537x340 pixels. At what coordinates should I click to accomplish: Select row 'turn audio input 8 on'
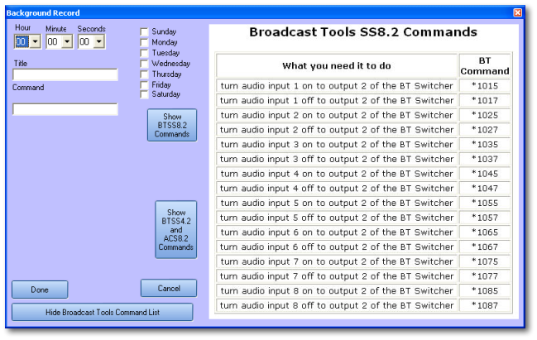click(x=337, y=290)
